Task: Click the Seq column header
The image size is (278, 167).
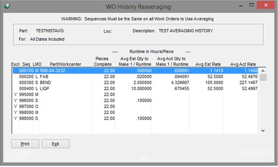Action: [26, 64]
